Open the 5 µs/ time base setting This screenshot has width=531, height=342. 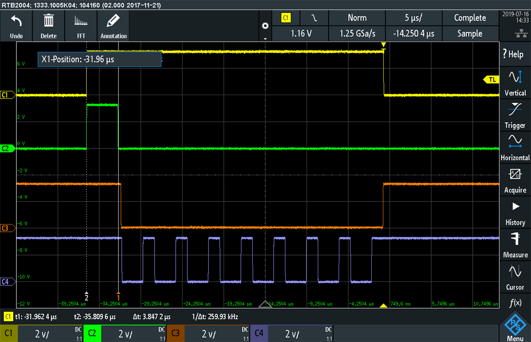coord(413,18)
